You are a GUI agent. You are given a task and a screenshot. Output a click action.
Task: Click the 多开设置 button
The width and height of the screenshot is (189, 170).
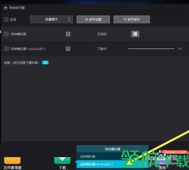coord(93,20)
